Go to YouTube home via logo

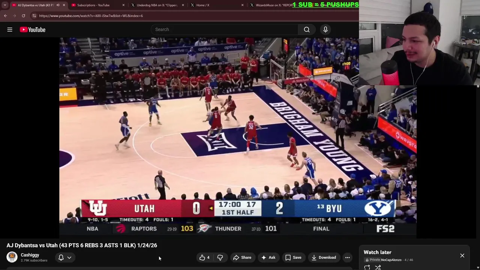tap(33, 30)
